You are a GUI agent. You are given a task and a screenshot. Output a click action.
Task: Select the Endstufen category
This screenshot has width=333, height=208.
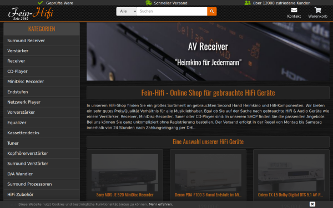click(42, 92)
